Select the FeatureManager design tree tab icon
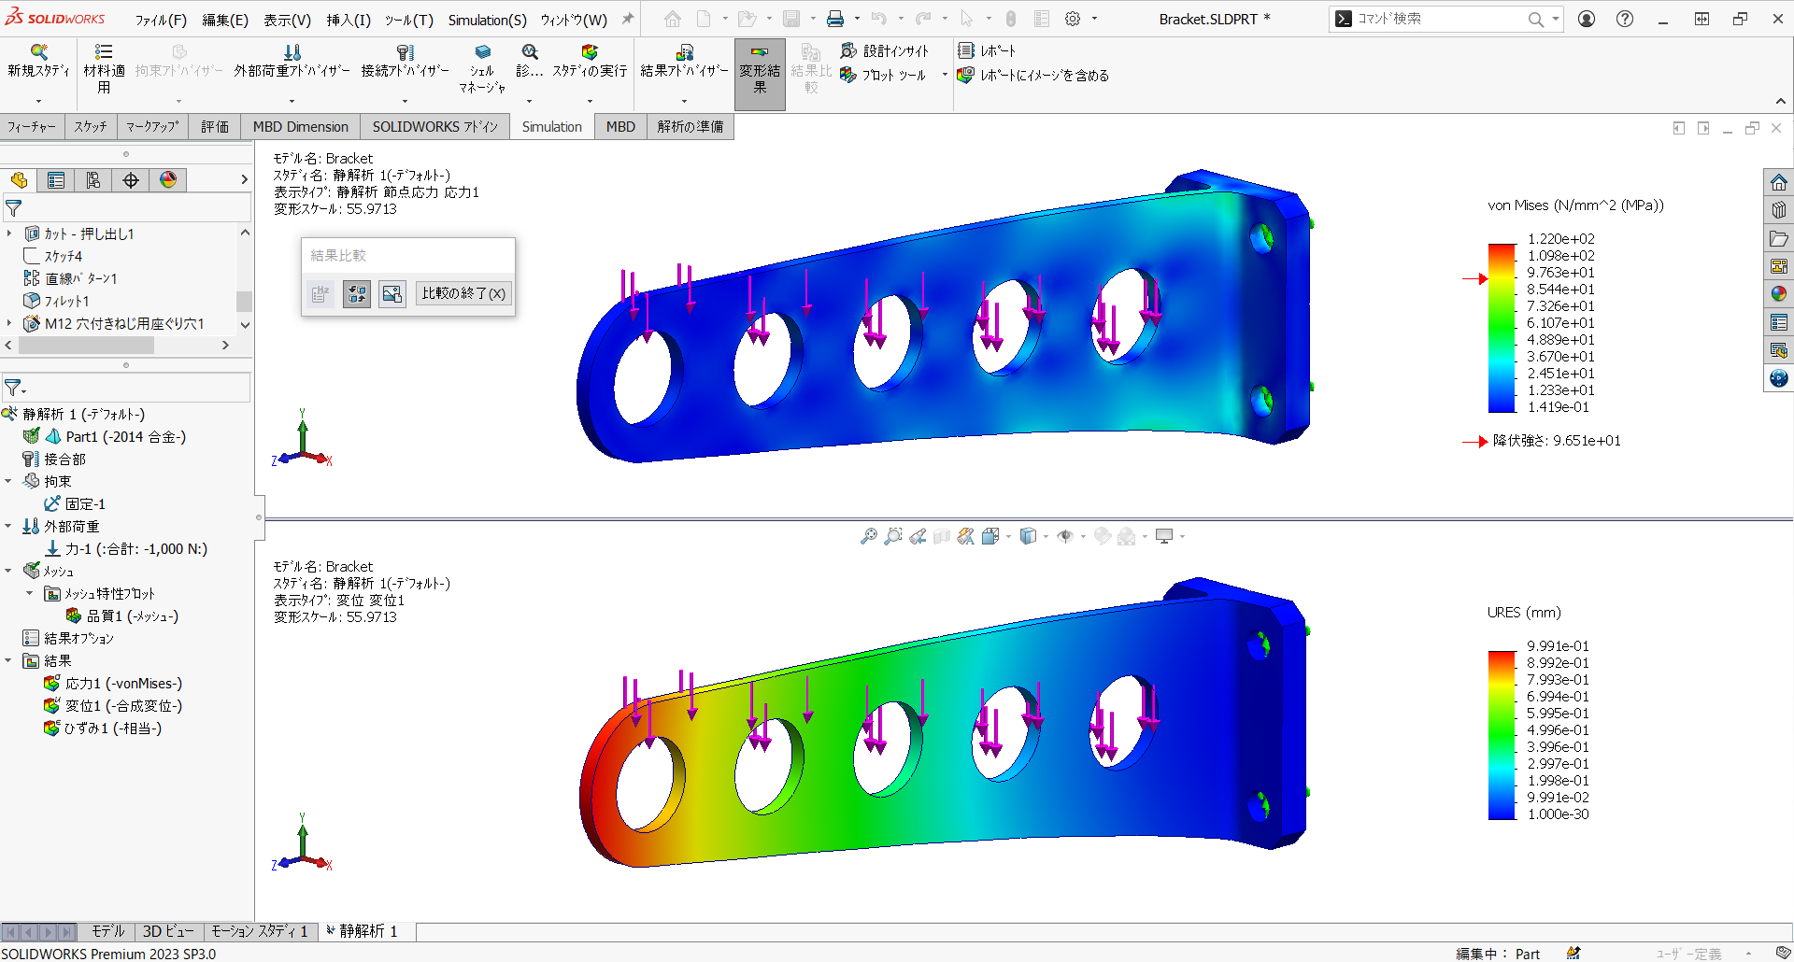The width and height of the screenshot is (1794, 962). click(19, 180)
